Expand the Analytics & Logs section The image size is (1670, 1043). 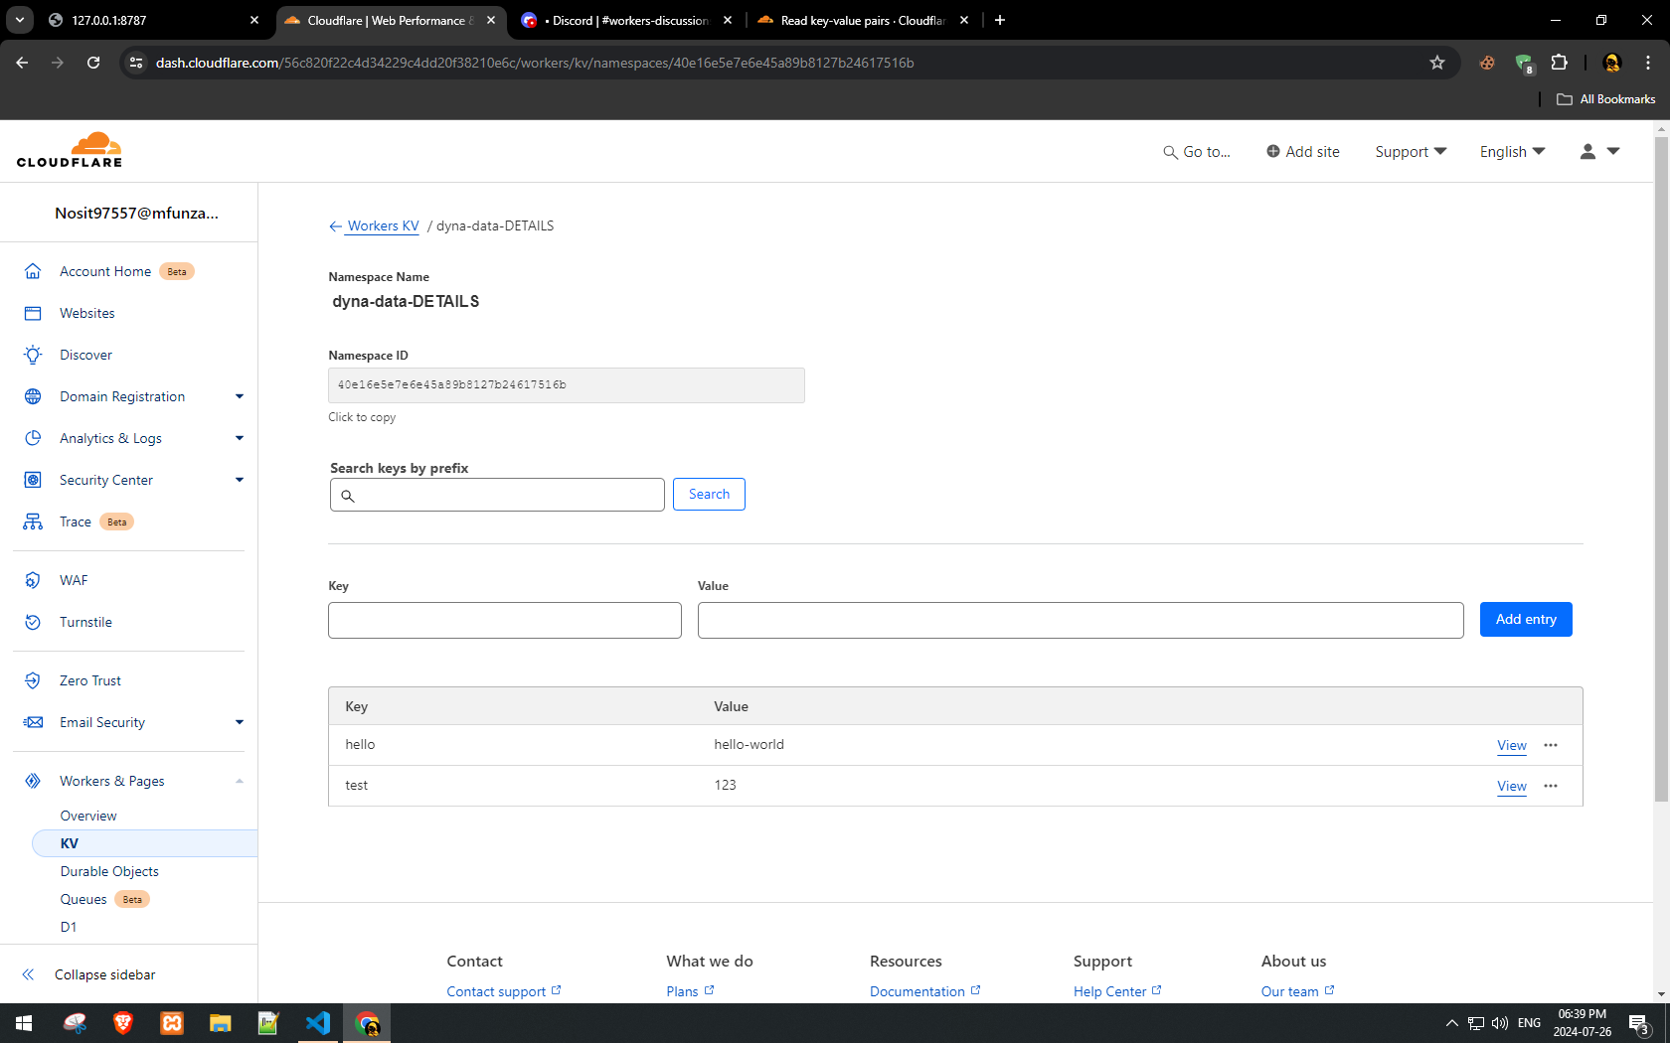click(110, 438)
